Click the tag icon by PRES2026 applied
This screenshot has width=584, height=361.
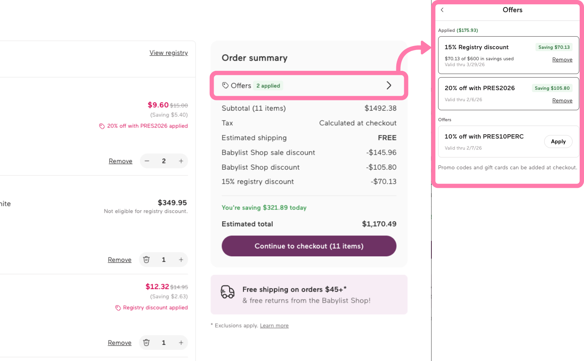(x=102, y=126)
